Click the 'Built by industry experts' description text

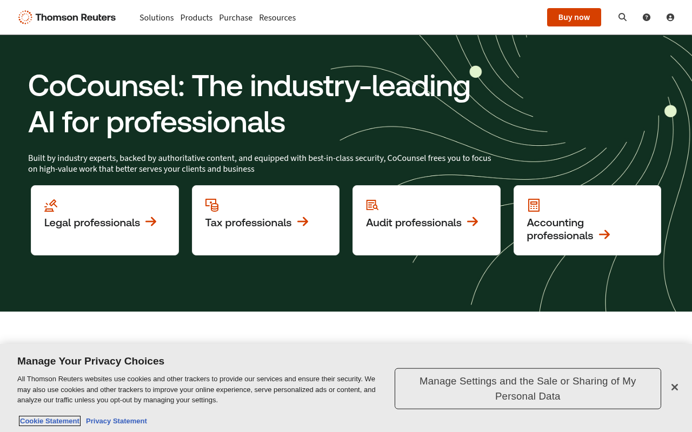coord(259,164)
